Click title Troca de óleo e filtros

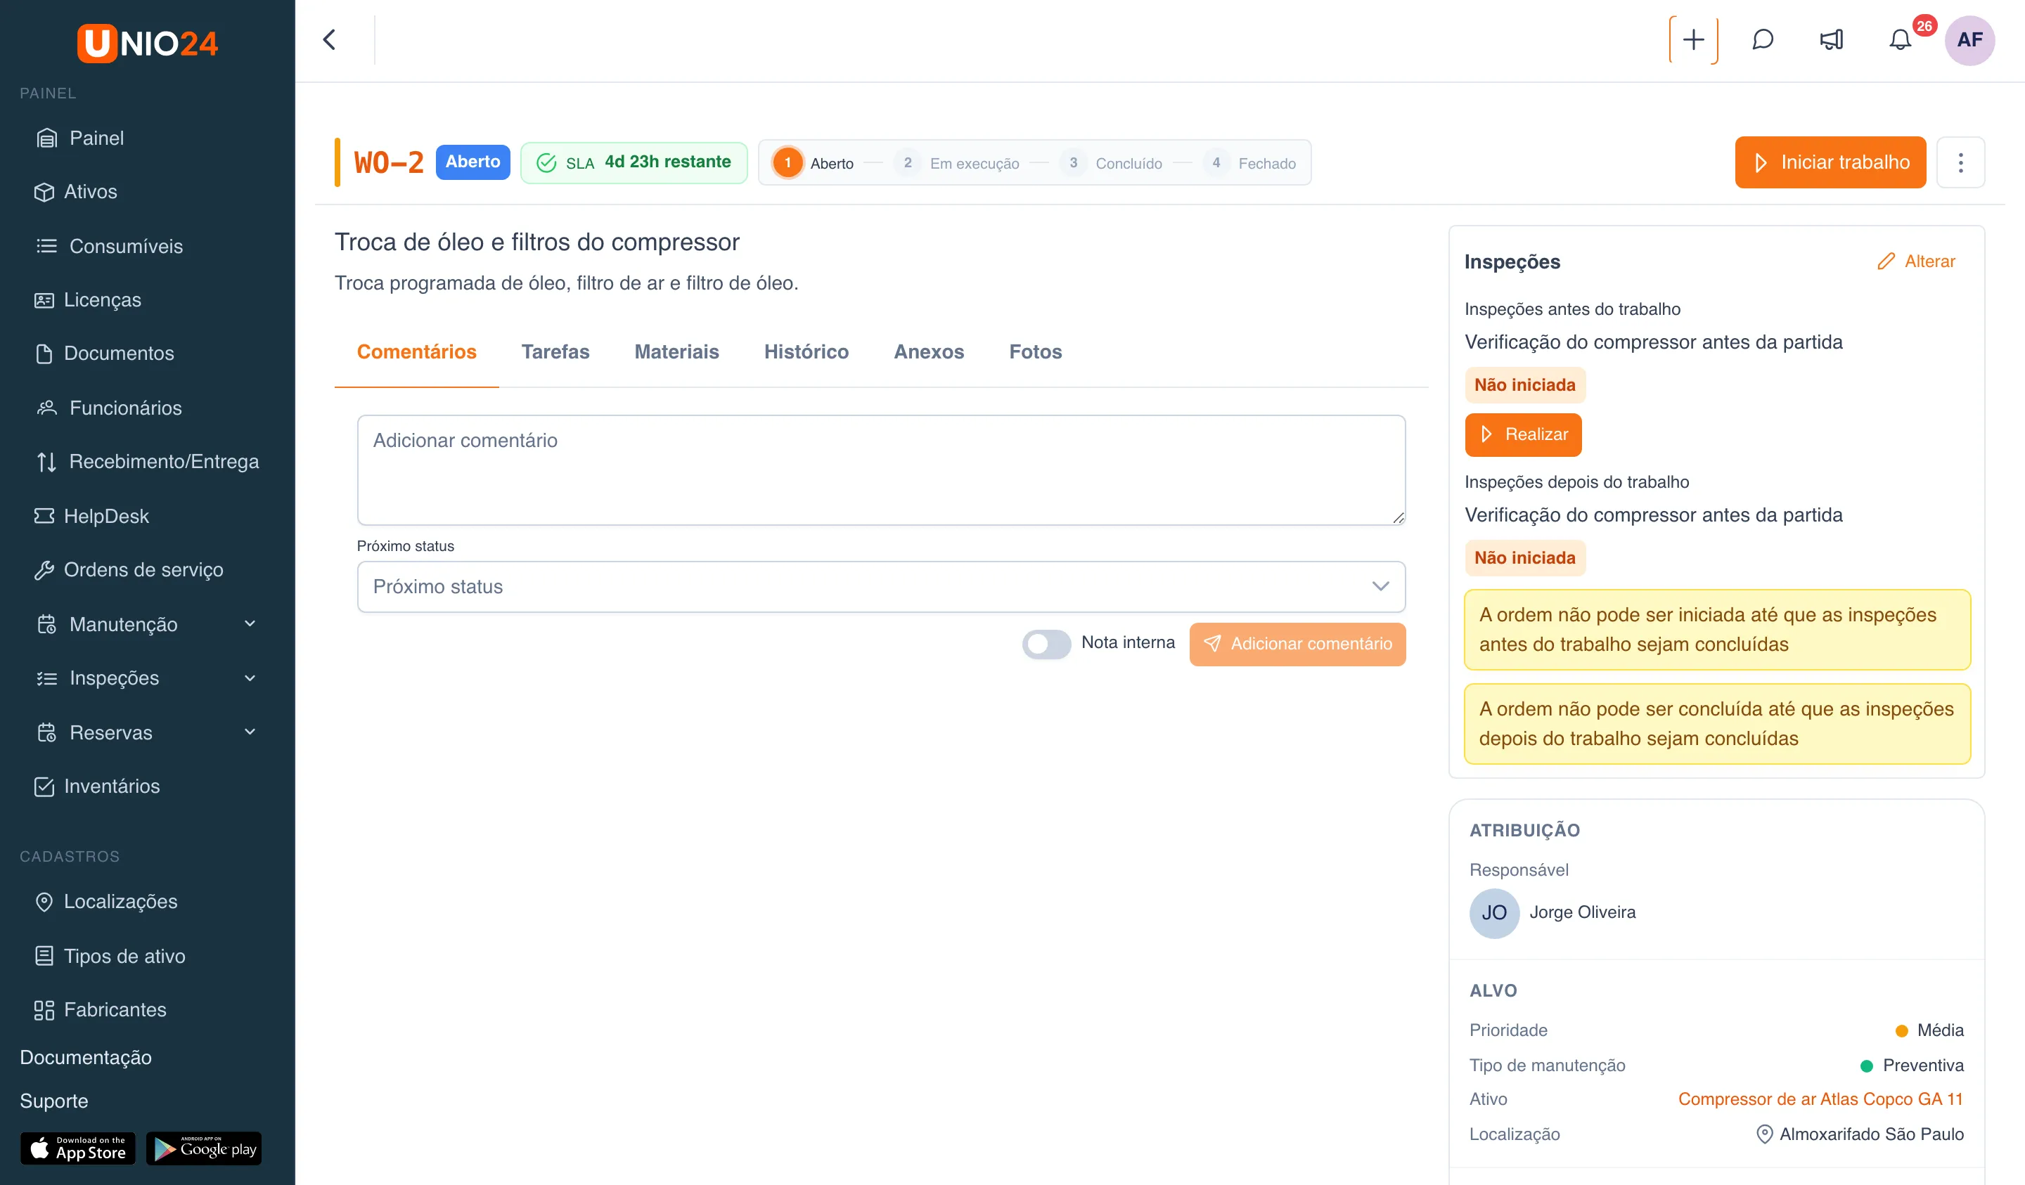(536, 242)
